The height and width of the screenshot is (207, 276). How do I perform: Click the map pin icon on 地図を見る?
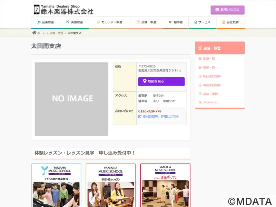(145, 81)
